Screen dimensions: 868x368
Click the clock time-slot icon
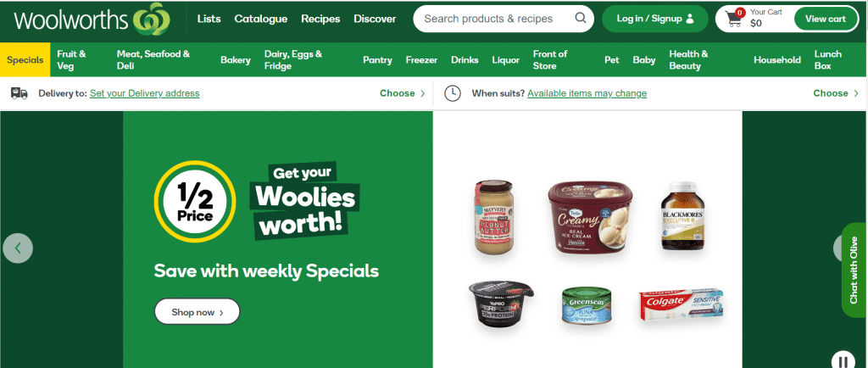(x=453, y=93)
